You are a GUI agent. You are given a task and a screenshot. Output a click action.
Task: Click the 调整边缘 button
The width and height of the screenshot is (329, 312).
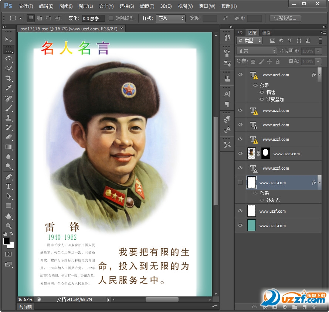(x=285, y=18)
